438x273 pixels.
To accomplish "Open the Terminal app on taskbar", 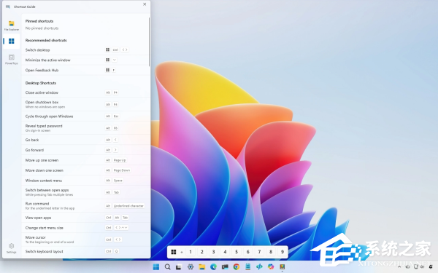I will click(225, 267).
